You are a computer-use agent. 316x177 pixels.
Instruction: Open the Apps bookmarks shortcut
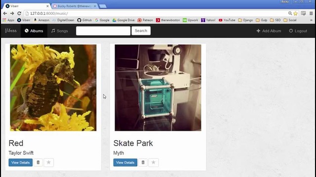click(8, 20)
